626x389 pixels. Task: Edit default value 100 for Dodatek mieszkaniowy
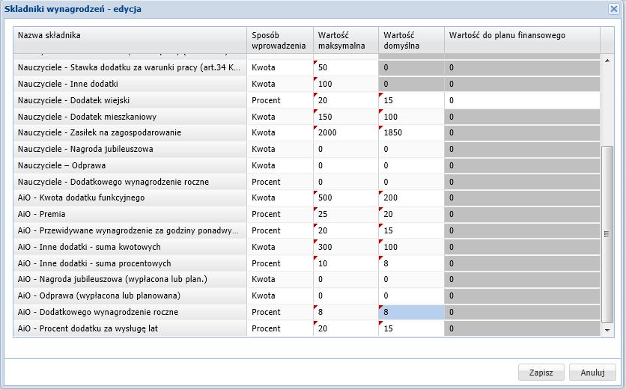pos(411,117)
